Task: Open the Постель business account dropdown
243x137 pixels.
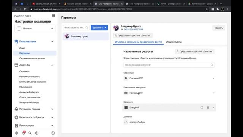Action: 35,29
